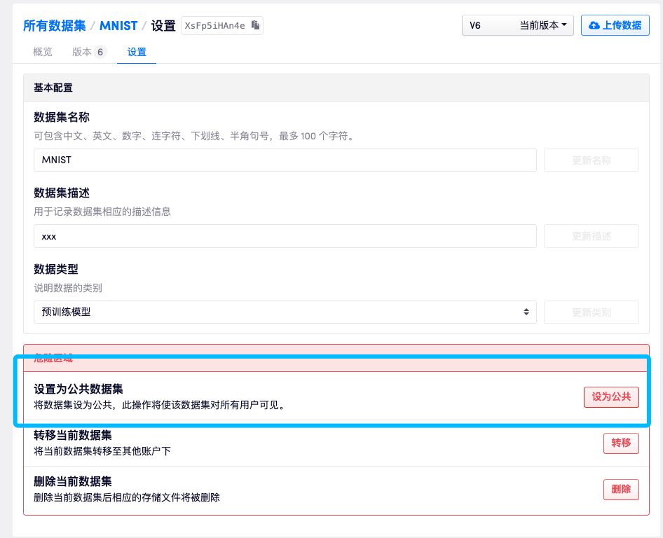
Task: Expand the V6 当前版本 version dropdown
Action: [517, 25]
